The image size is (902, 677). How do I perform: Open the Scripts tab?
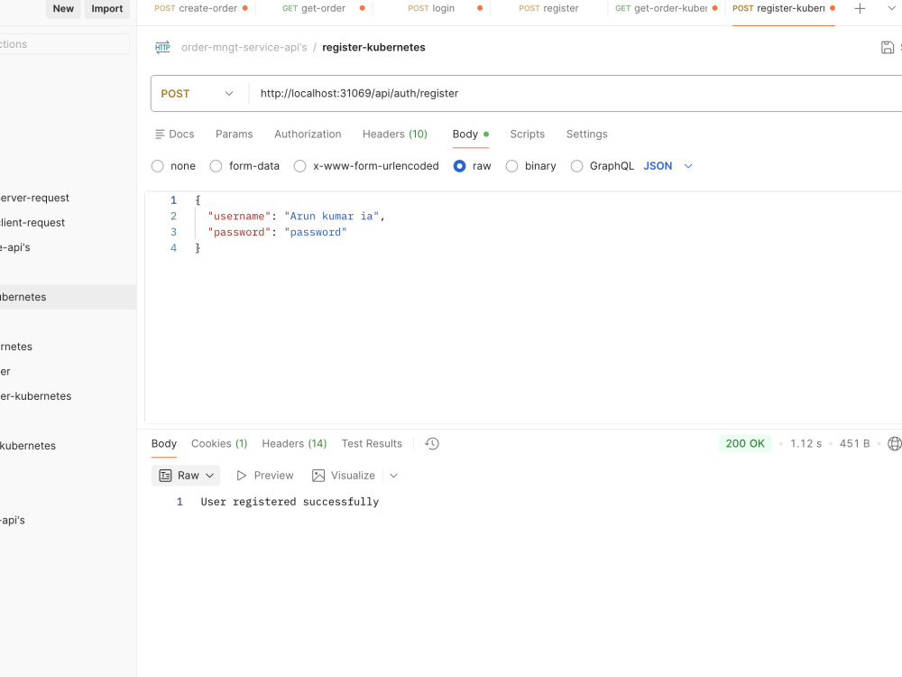(x=527, y=134)
